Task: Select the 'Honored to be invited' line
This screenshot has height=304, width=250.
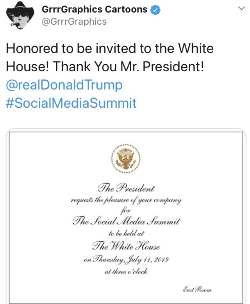Action: [x=110, y=49]
